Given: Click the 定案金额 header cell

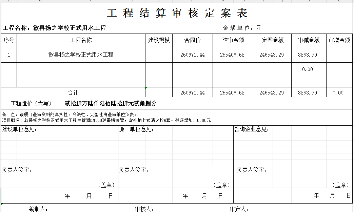Looking at the screenshot, I should (273, 40).
